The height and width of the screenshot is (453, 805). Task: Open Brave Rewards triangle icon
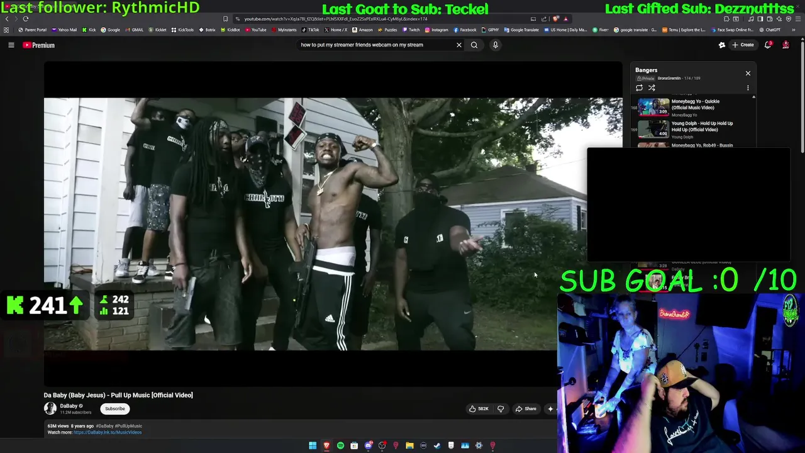tap(565, 19)
